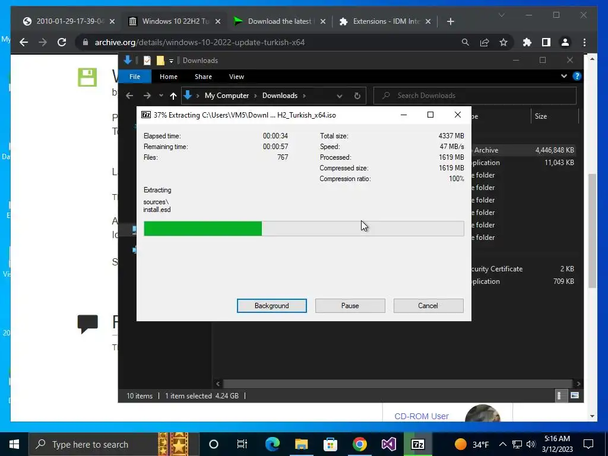Open the Home ribbon tab in Explorer

point(168,77)
